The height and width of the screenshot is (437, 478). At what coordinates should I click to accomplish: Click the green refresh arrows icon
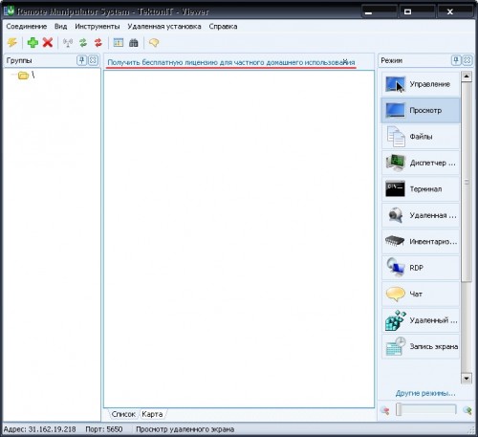[83, 42]
